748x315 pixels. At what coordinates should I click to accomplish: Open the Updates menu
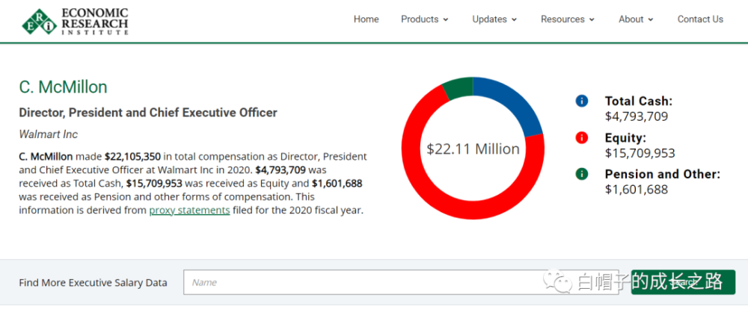(x=494, y=19)
